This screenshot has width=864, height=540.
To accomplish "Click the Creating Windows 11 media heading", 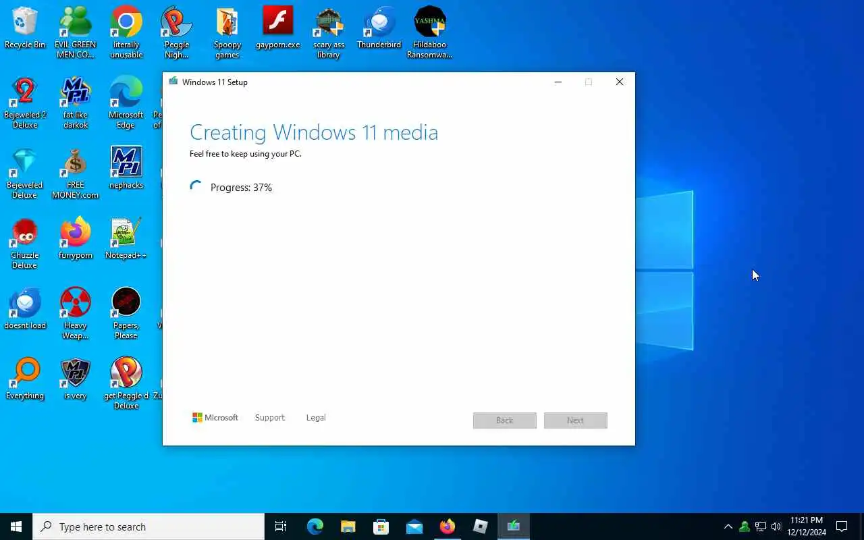I will [314, 132].
